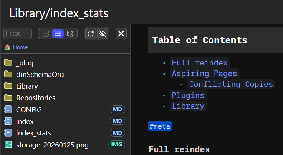The height and width of the screenshot is (155, 283).
Task: Open index_stats markdown page
Action: click(33, 133)
